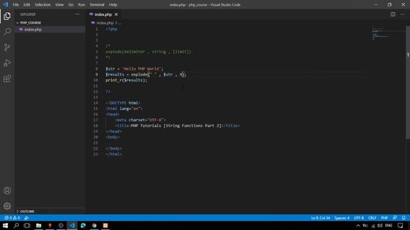Click the breadcrumb ellipsis after index.php
This screenshot has width=410, height=230.
pyautogui.click(x=120, y=23)
